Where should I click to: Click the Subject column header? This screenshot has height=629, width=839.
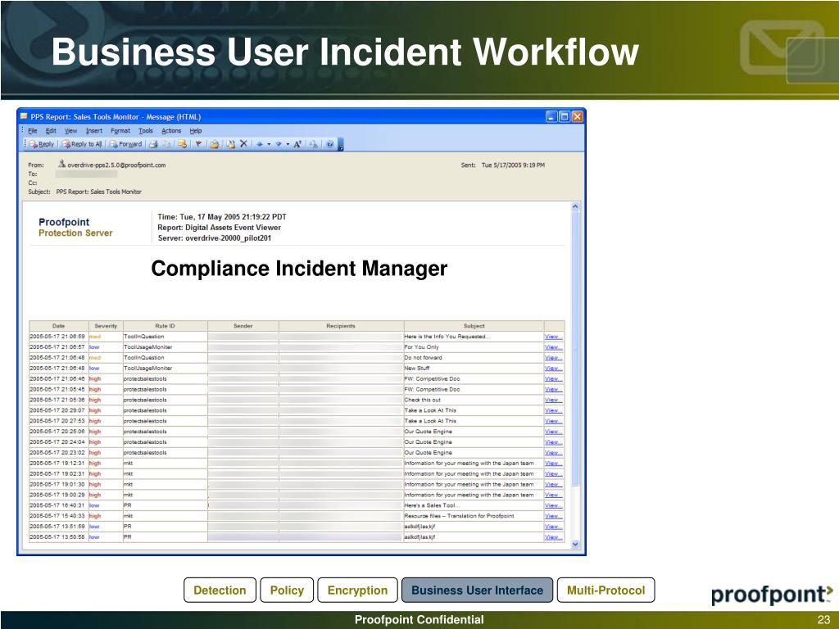(474, 326)
